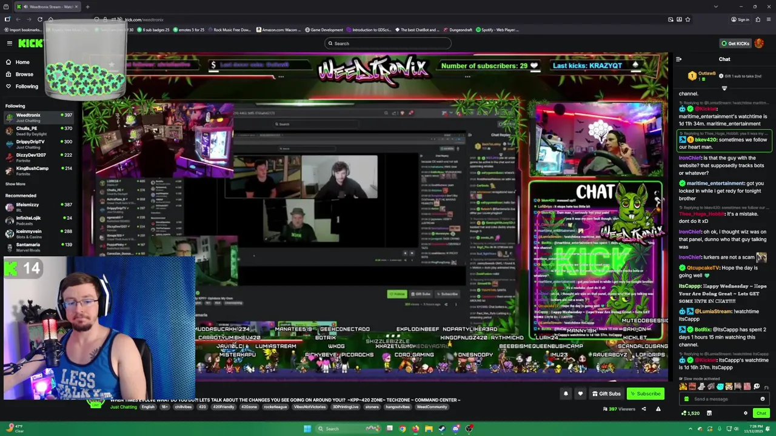Go to Home in the sidebar

pos(22,62)
